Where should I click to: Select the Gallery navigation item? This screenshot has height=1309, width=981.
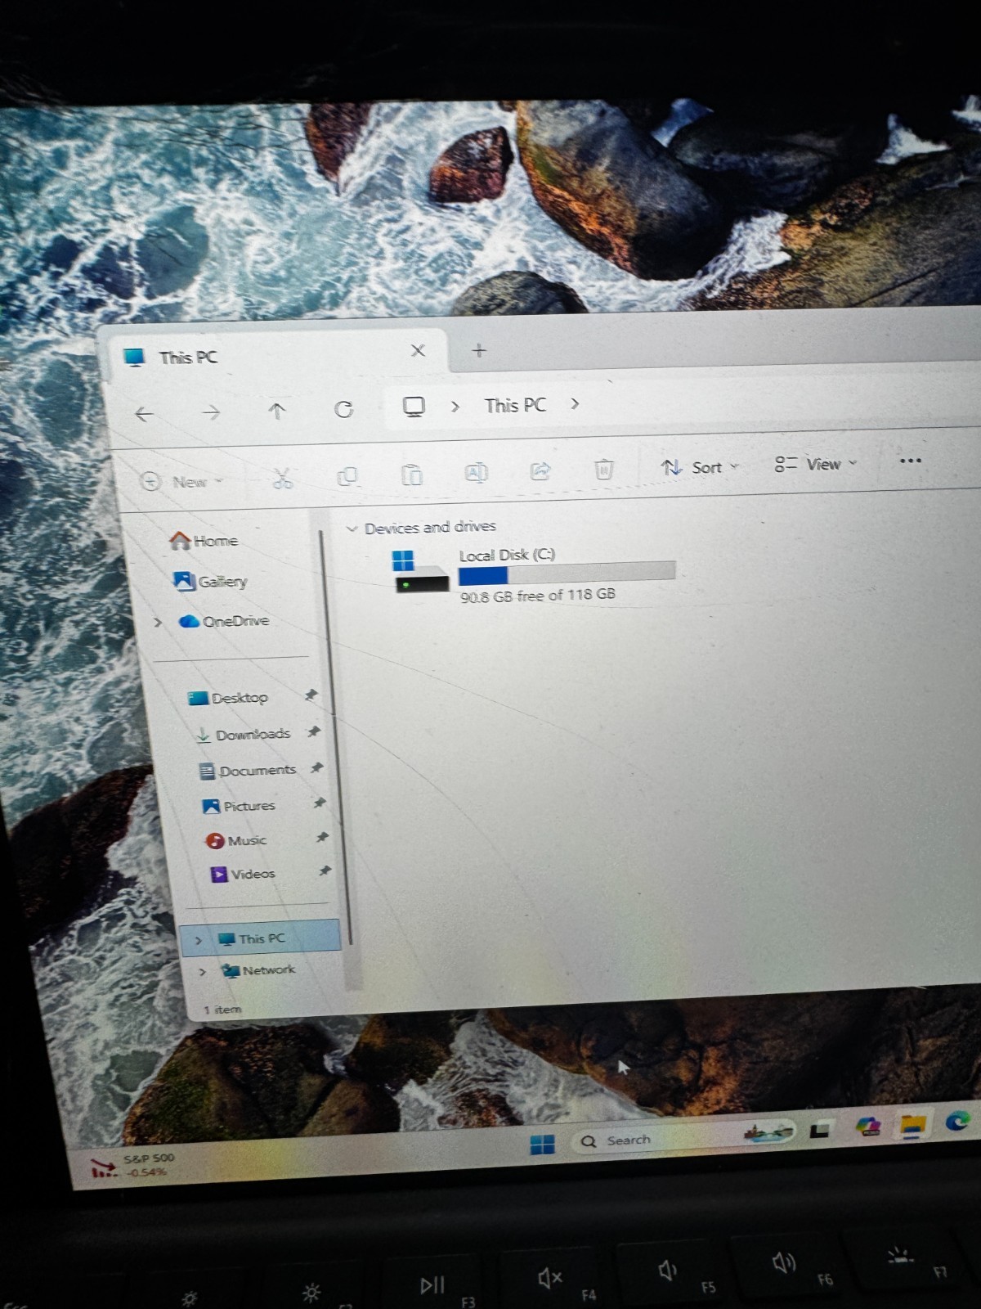point(210,581)
